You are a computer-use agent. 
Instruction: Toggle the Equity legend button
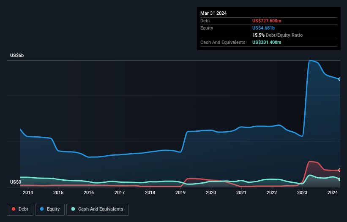[x=50, y=209]
